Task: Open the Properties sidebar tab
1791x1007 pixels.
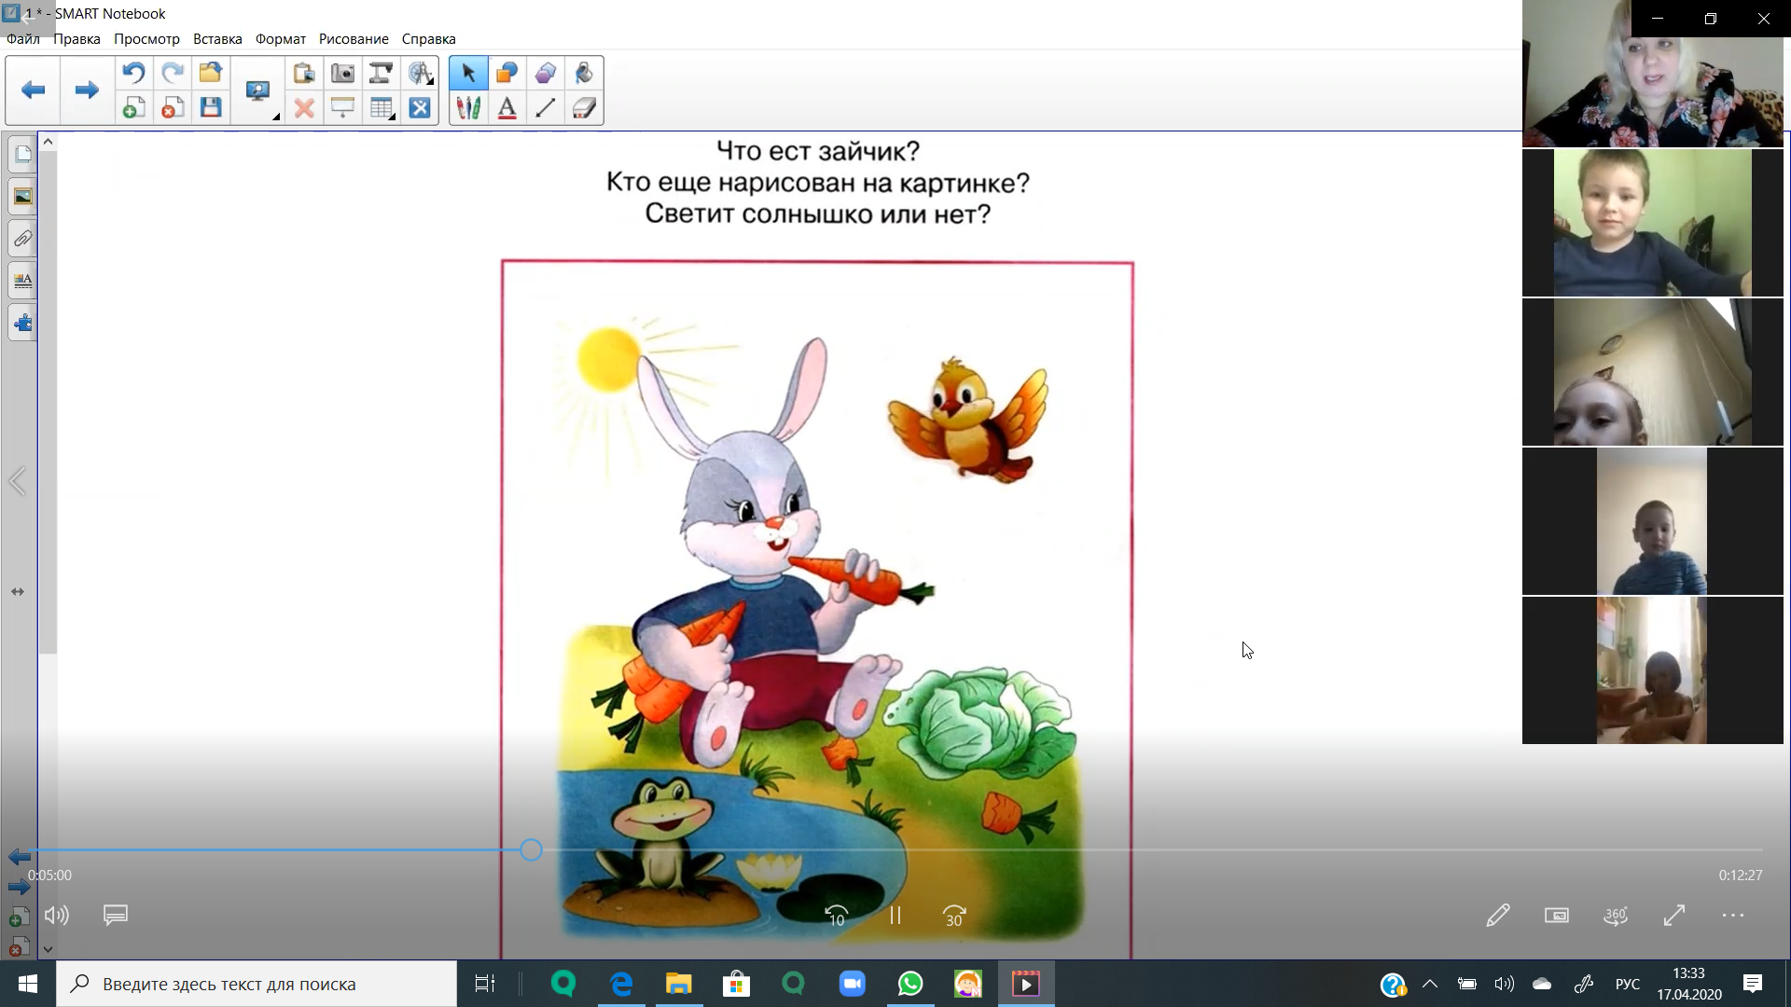Action: (22, 281)
